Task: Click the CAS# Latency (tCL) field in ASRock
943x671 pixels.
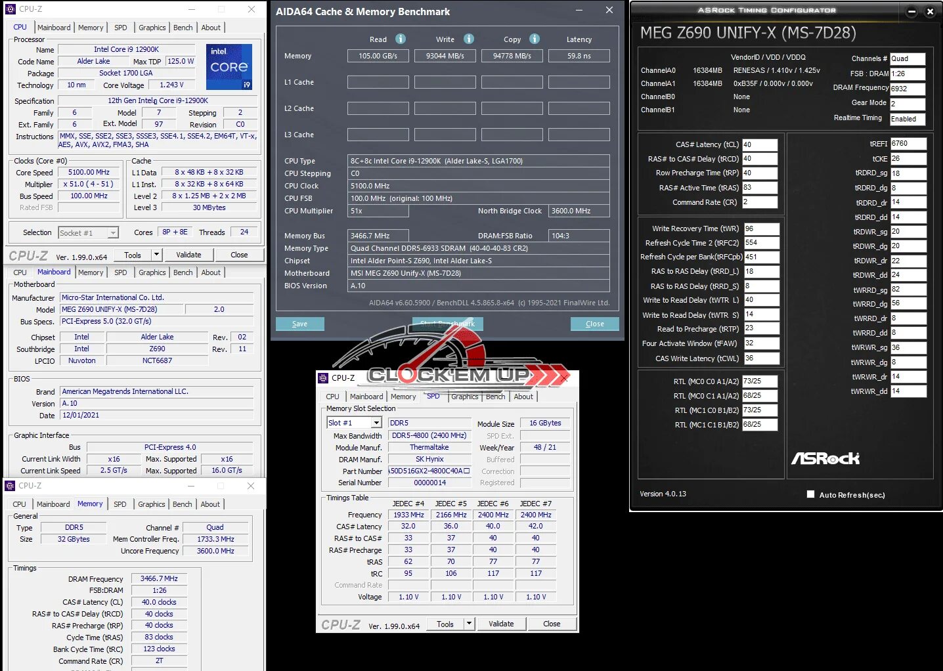Action: tap(760, 144)
